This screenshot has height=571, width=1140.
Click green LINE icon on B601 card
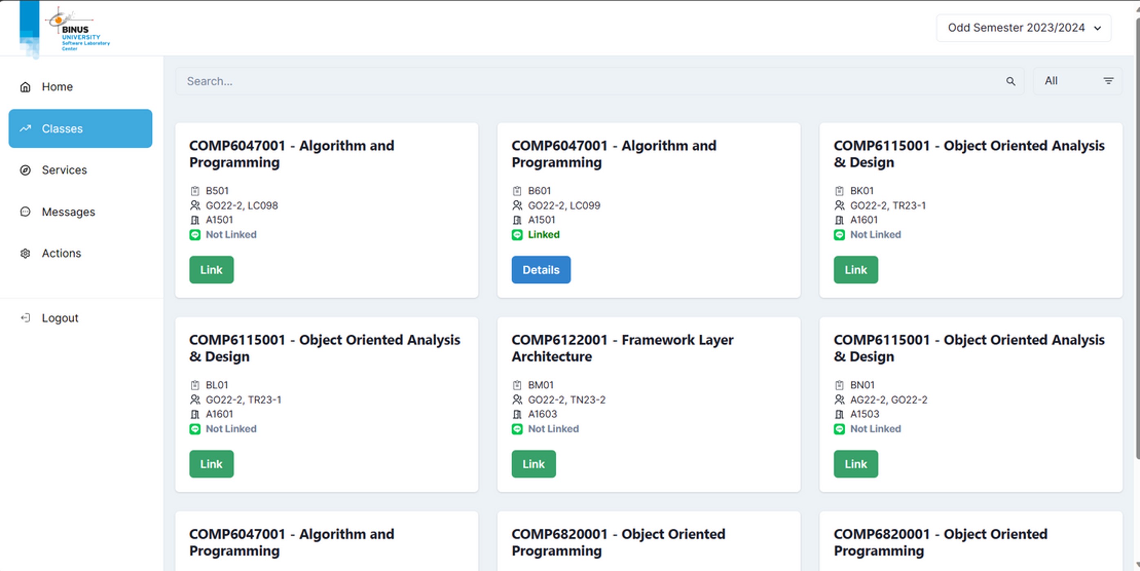(517, 235)
